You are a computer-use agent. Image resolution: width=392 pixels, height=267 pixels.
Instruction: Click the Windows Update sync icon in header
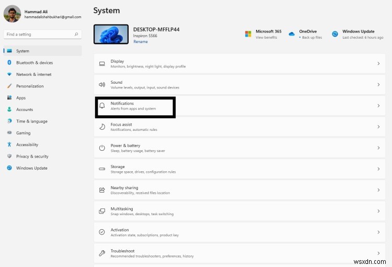pyautogui.click(x=335, y=34)
